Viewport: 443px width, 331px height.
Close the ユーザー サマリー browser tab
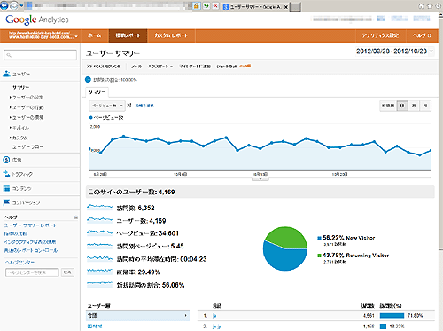[286, 7]
